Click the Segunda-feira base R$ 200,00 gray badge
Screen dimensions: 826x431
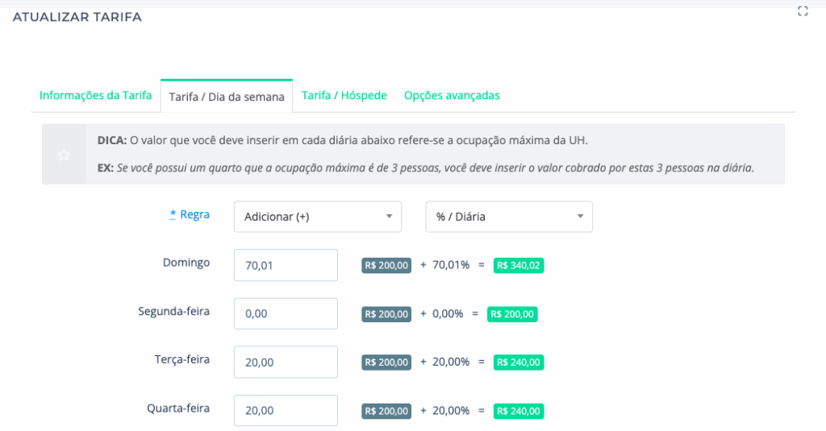pos(386,314)
